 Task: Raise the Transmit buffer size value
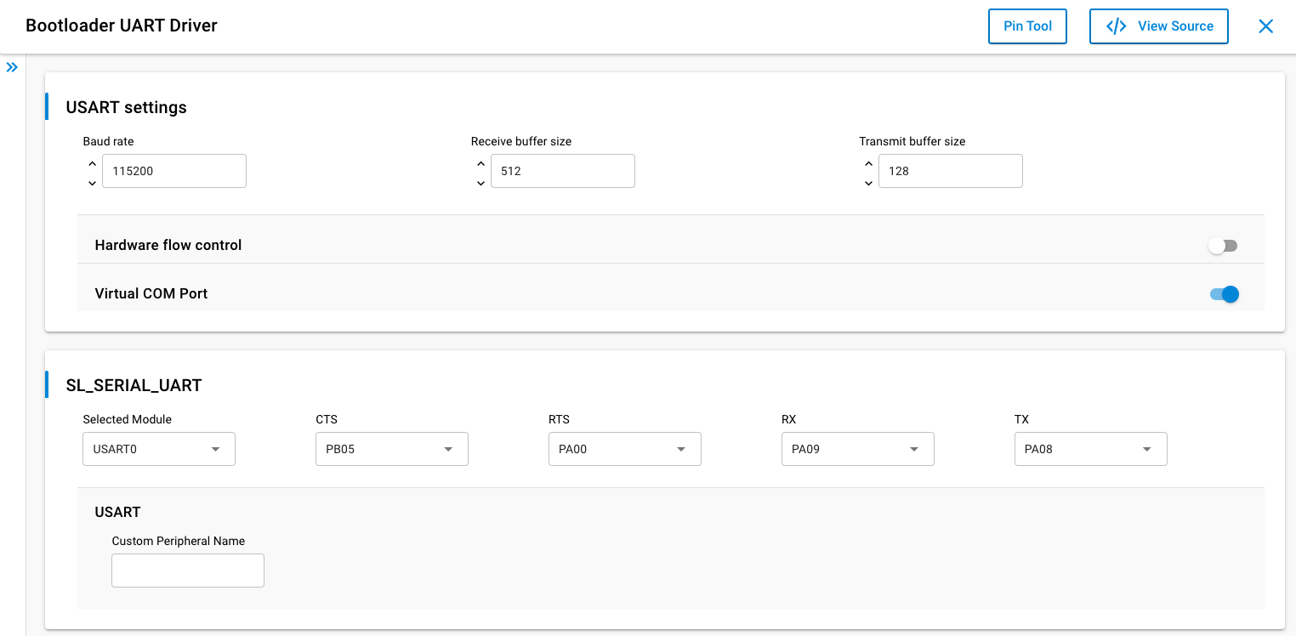[868, 163]
